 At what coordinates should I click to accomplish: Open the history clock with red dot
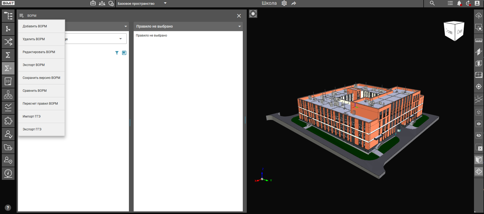point(468,3)
